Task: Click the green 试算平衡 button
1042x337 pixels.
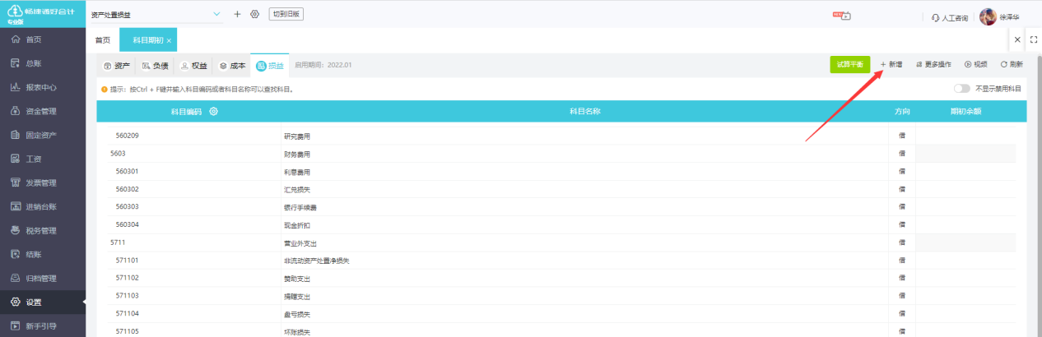Action: (x=849, y=64)
